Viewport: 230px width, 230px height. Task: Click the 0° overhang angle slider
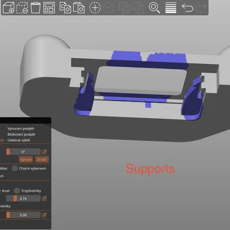(23, 152)
